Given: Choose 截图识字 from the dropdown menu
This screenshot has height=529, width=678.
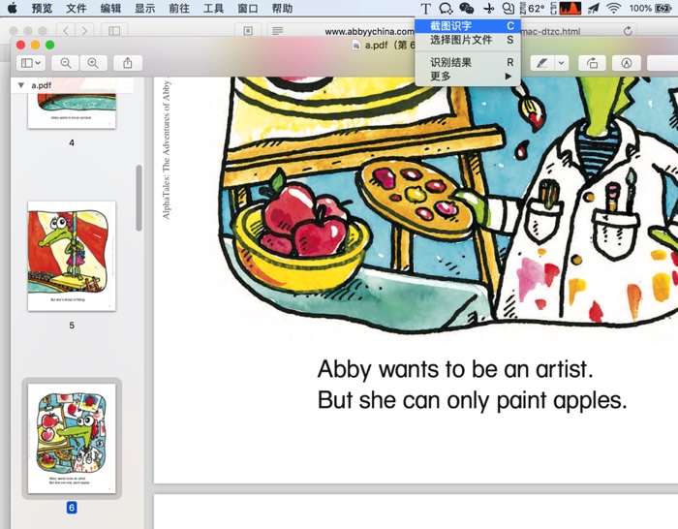Looking at the screenshot, I should click(468, 26).
